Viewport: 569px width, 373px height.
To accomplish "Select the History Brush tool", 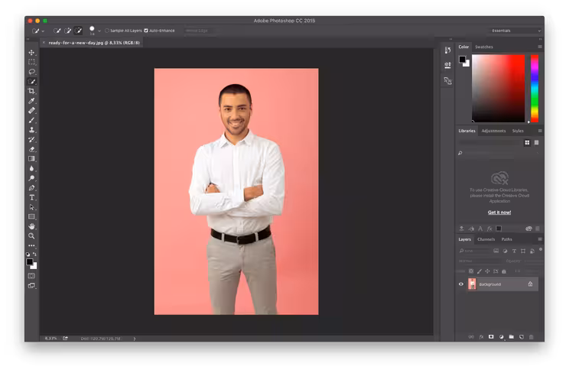I will 31,139.
